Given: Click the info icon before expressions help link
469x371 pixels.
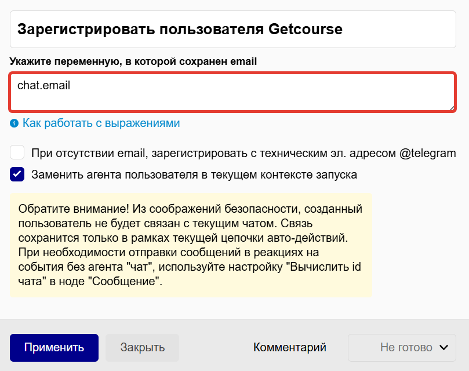Looking at the screenshot, I should click(16, 122).
